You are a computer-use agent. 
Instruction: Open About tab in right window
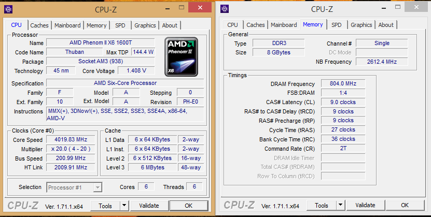[x=386, y=25]
